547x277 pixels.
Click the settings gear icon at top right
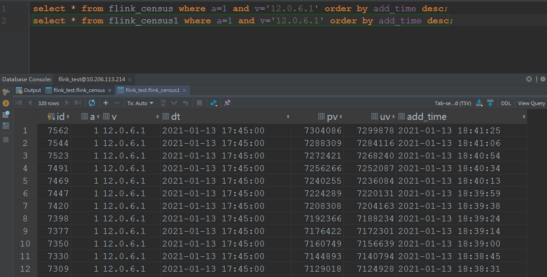pos(542,79)
